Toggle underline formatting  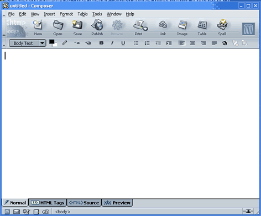pyautogui.click(x=123, y=43)
